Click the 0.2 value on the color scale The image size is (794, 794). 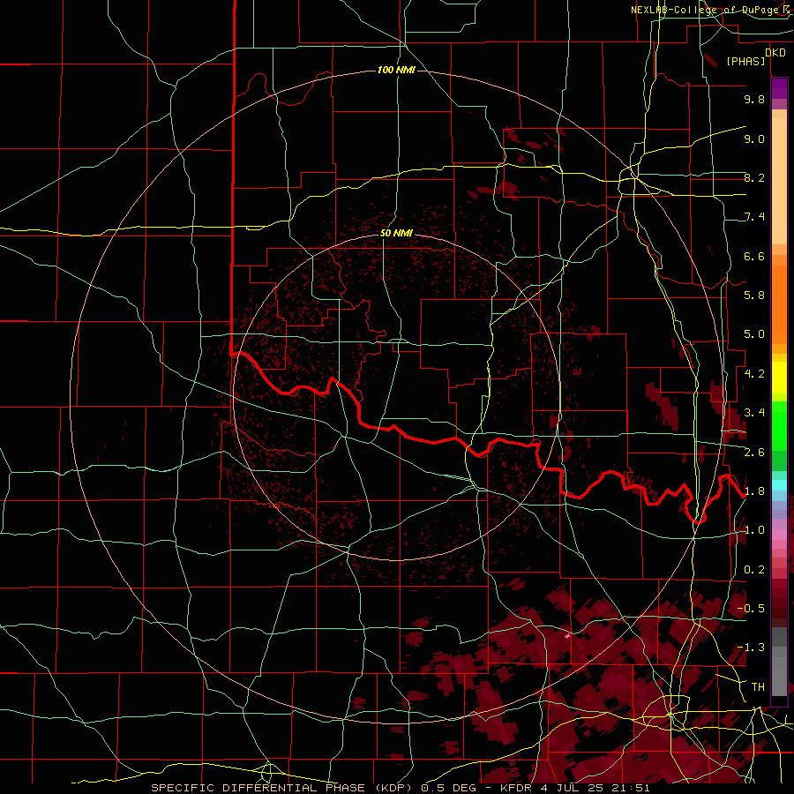[x=754, y=570]
